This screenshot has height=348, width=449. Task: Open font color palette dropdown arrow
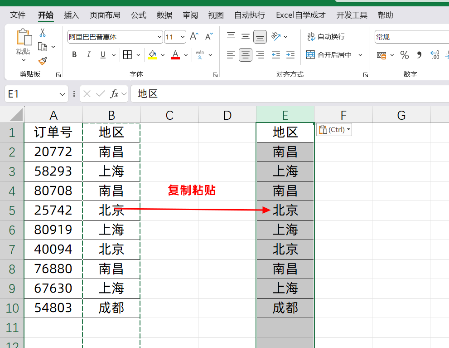[186, 55]
